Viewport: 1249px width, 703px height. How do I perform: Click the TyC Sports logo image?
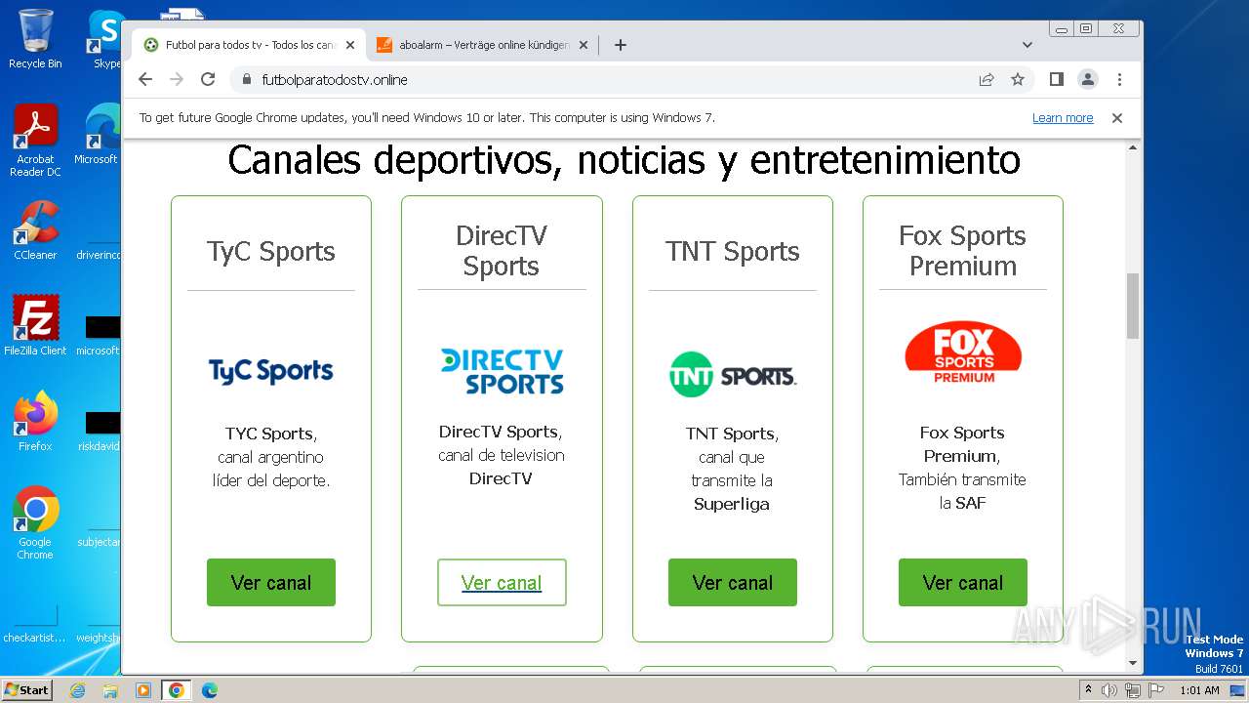click(271, 371)
